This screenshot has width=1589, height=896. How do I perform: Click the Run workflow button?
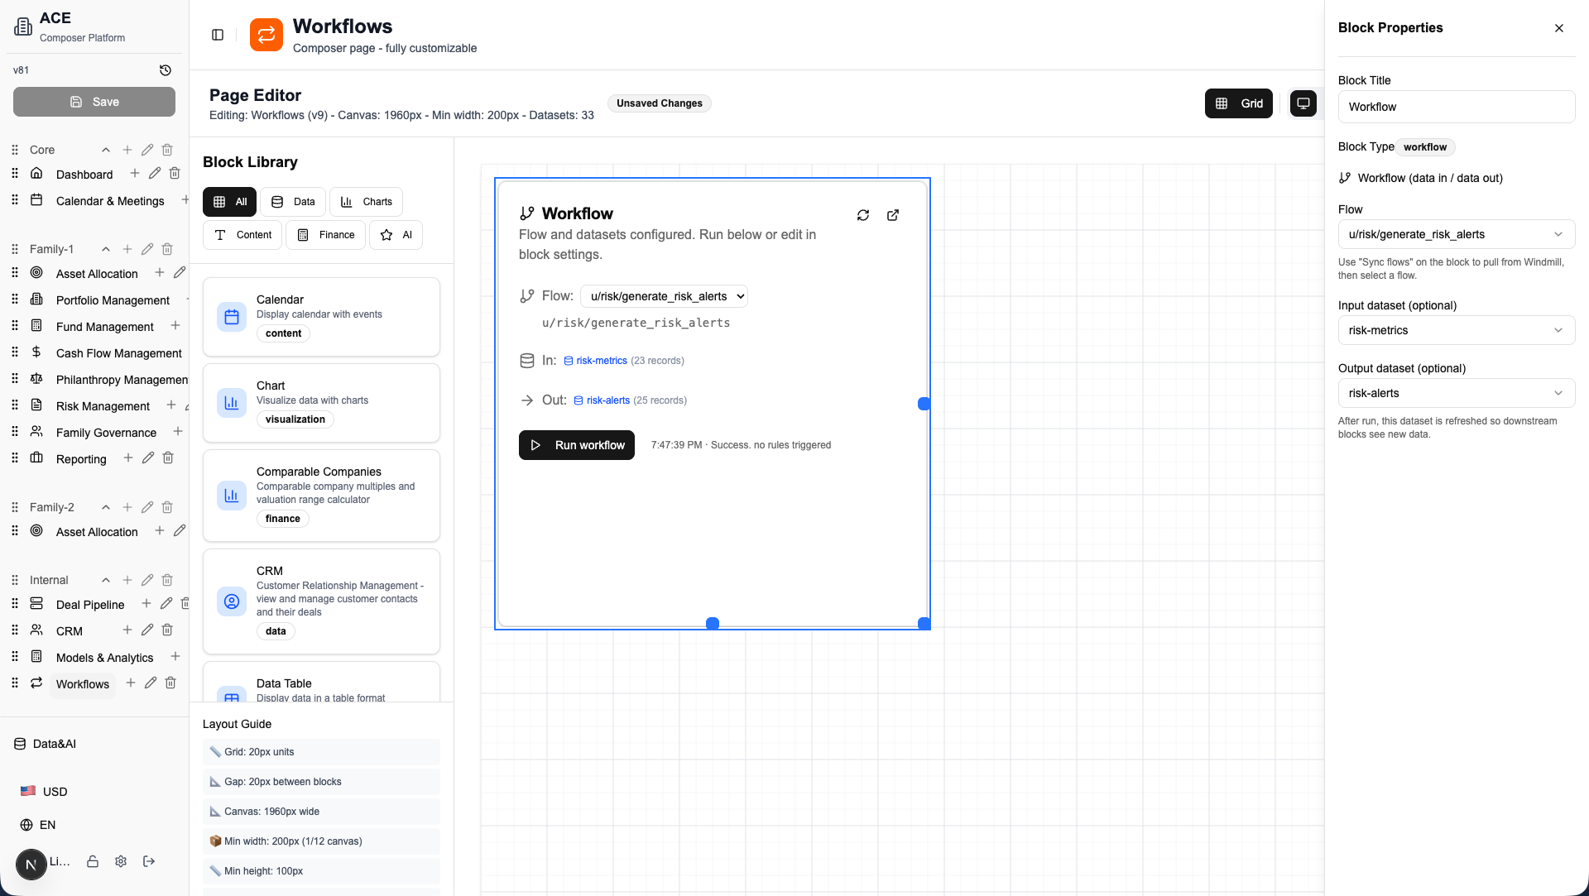577,445
